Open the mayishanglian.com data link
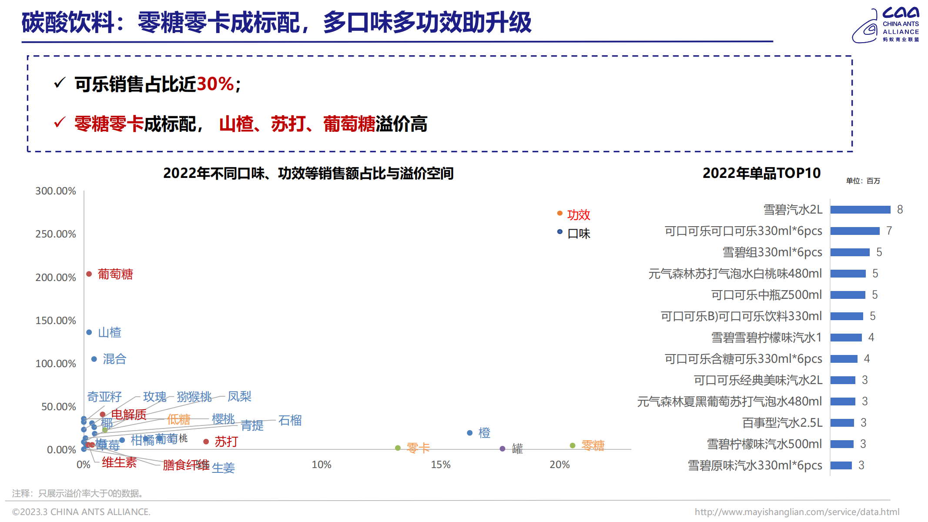Image resolution: width=928 pixels, height=522 pixels. [x=797, y=512]
